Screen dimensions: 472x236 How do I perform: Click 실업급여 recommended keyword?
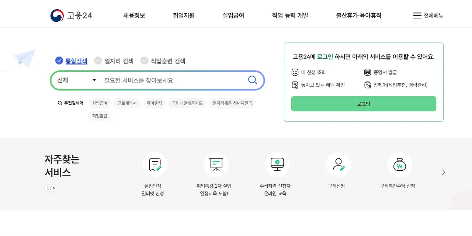[x=100, y=103]
